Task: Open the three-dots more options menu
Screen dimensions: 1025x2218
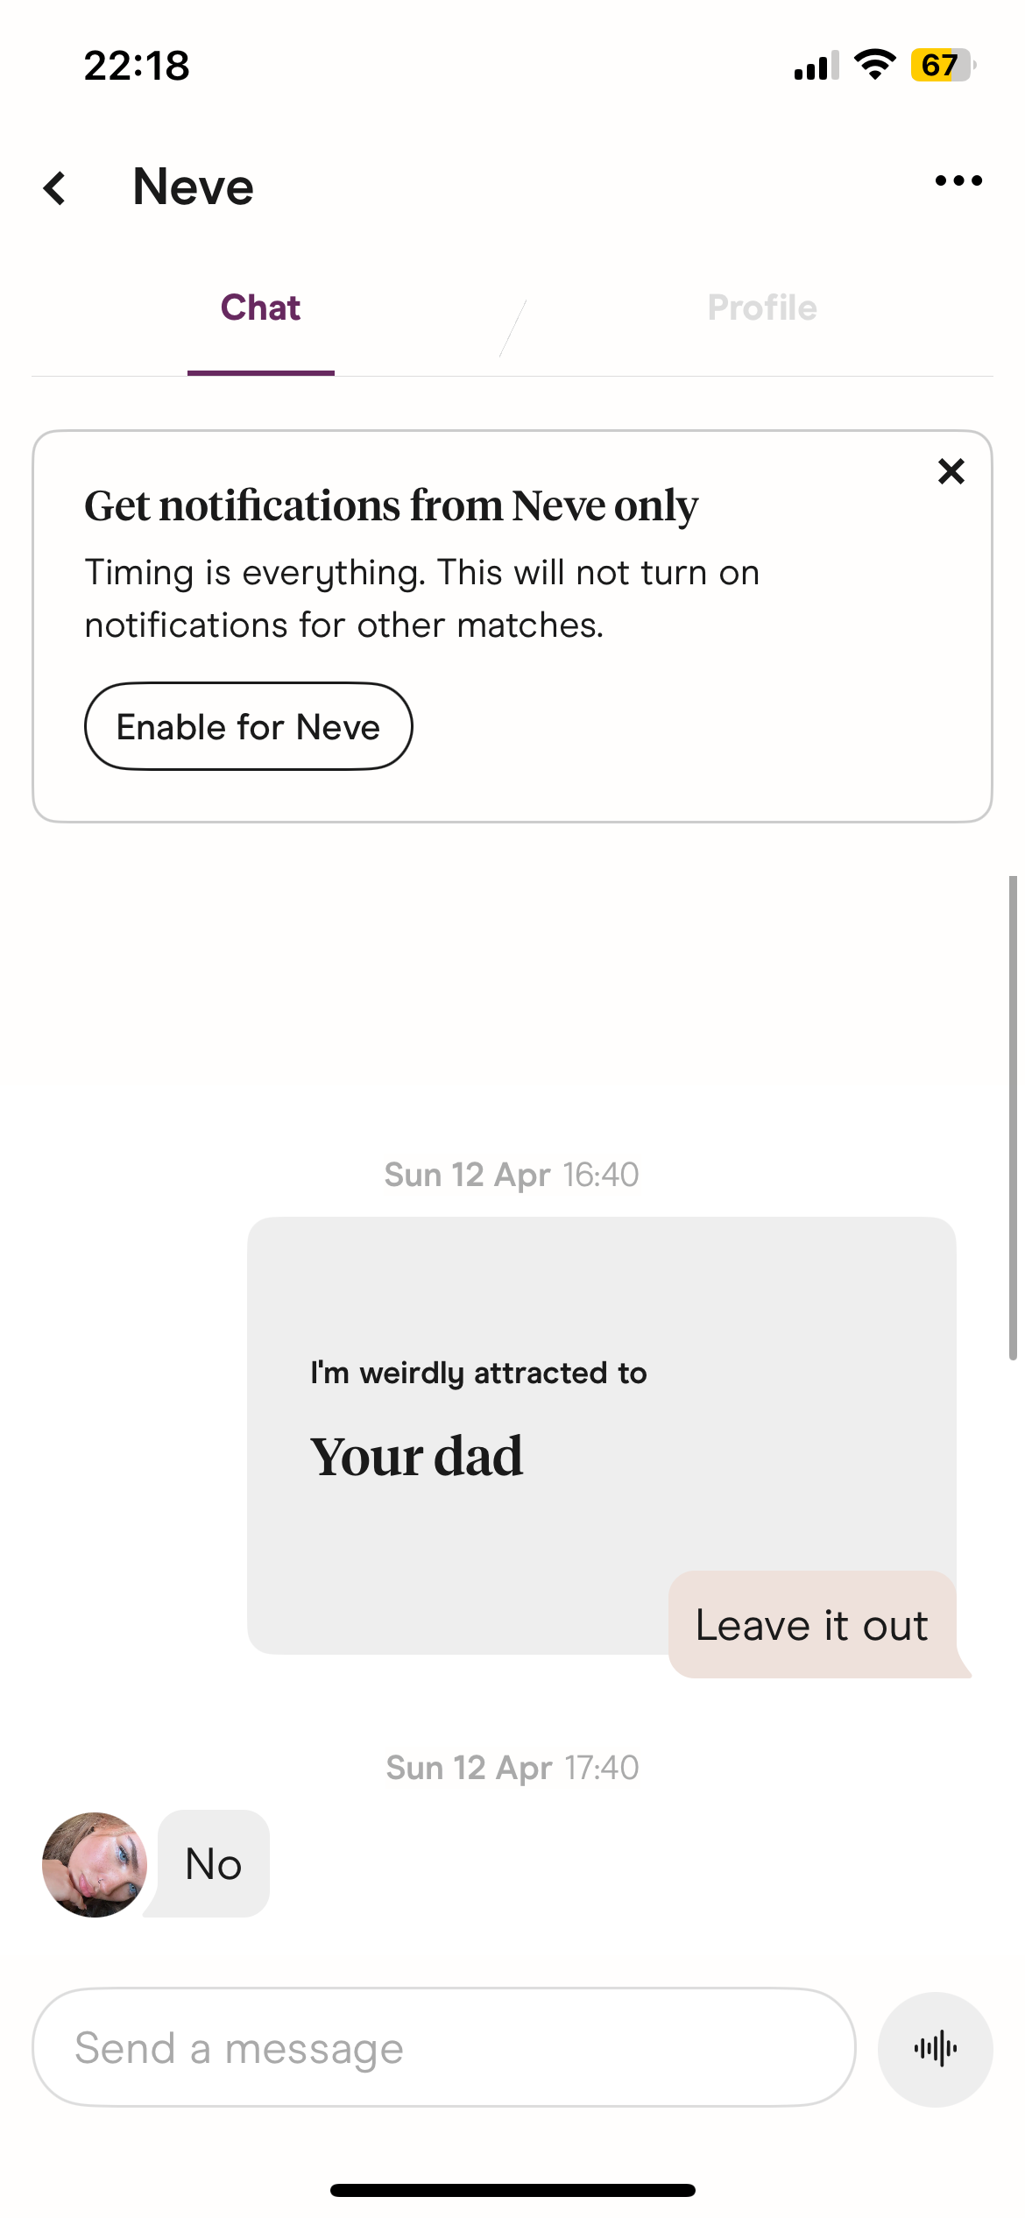Action: (x=958, y=180)
